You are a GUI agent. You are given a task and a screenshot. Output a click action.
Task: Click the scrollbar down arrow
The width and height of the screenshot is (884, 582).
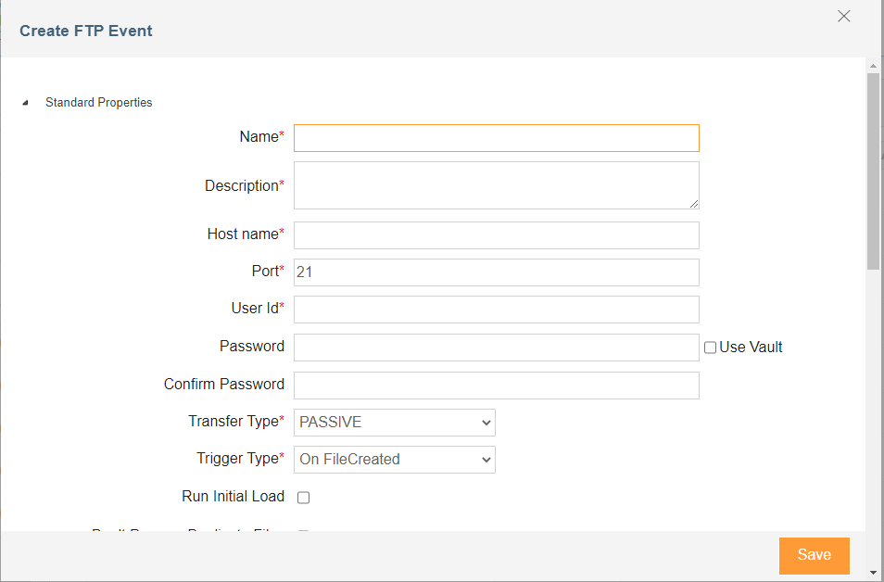[873, 571]
